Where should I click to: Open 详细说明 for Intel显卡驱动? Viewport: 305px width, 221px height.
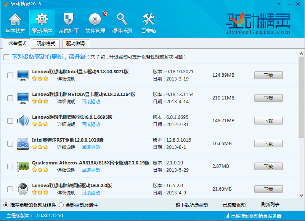(x=66, y=79)
